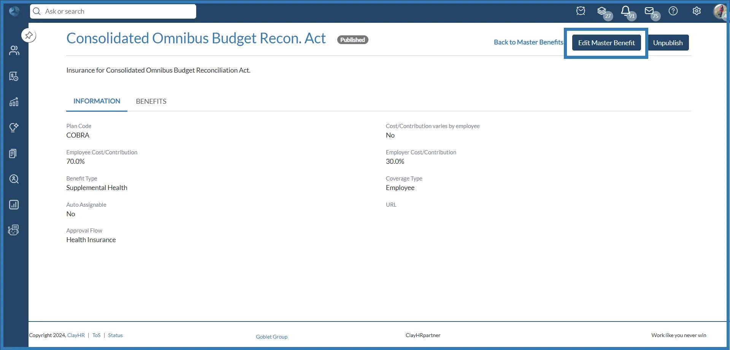Viewport: 730px width, 350px height.
Task: Pin the sidebar with the pushpin icon
Action: (29, 35)
